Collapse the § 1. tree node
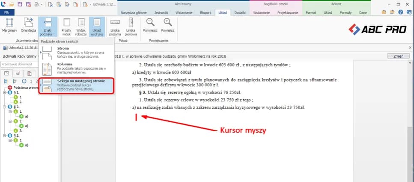Image resolution: width=414 pixels, height=182 pixels. point(4,92)
